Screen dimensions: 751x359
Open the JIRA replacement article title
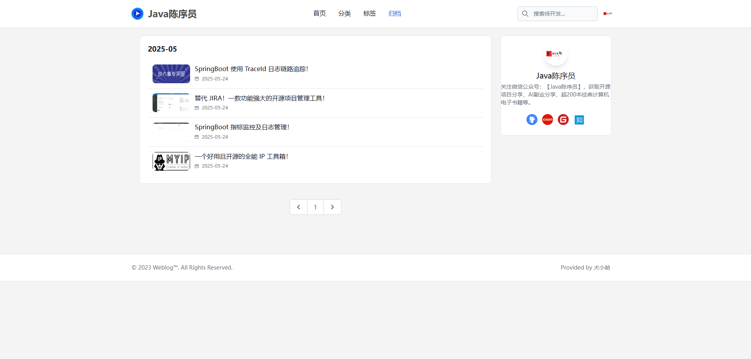pyautogui.click(x=259, y=98)
